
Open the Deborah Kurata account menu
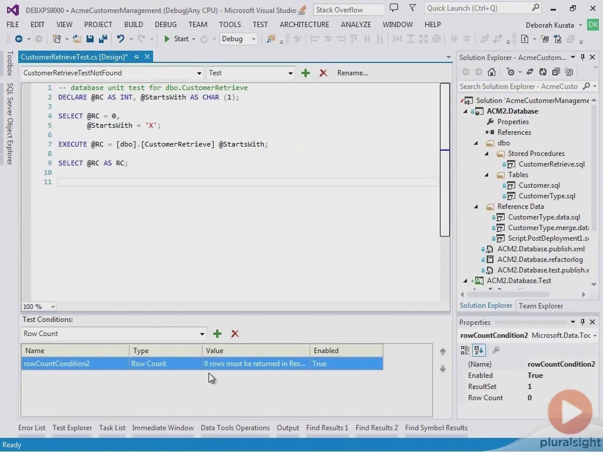point(554,25)
